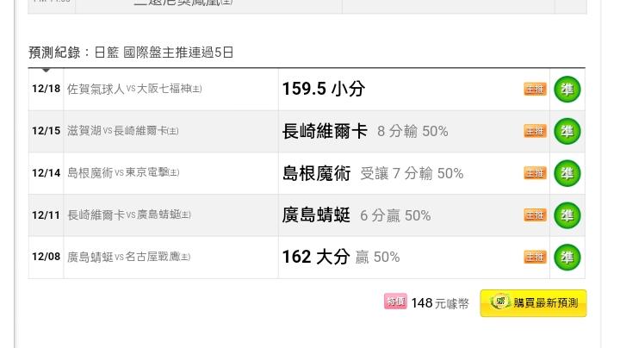Click the green 準 badge for 12/18
620x348 pixels.
567,89
